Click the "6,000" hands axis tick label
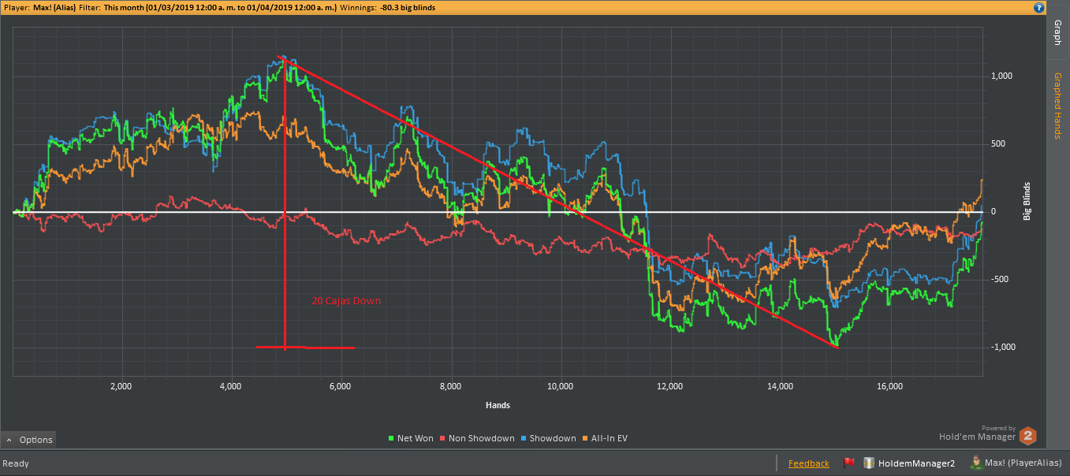This screenshot has height=476, width=1070. (341, 387)
